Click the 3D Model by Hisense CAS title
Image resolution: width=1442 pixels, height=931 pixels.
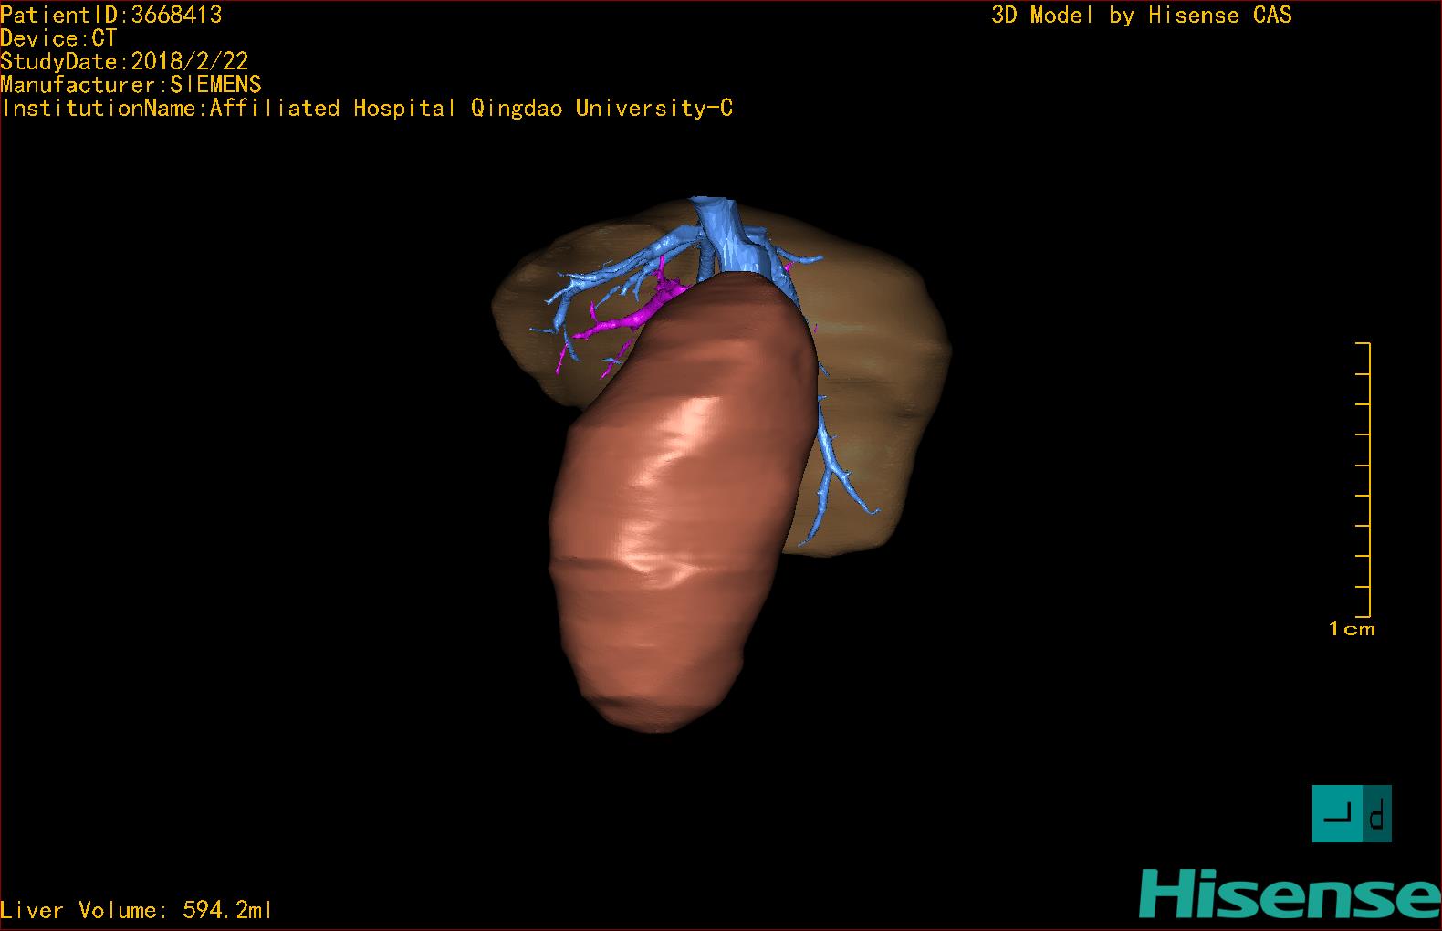[1141, 16]
